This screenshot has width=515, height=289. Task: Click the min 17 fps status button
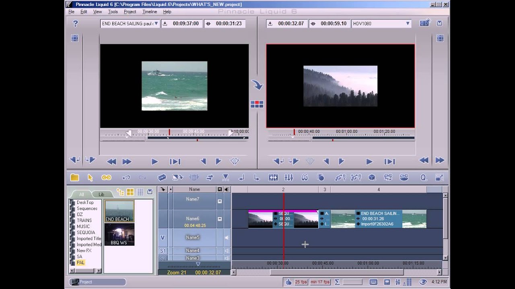point(320,282)
